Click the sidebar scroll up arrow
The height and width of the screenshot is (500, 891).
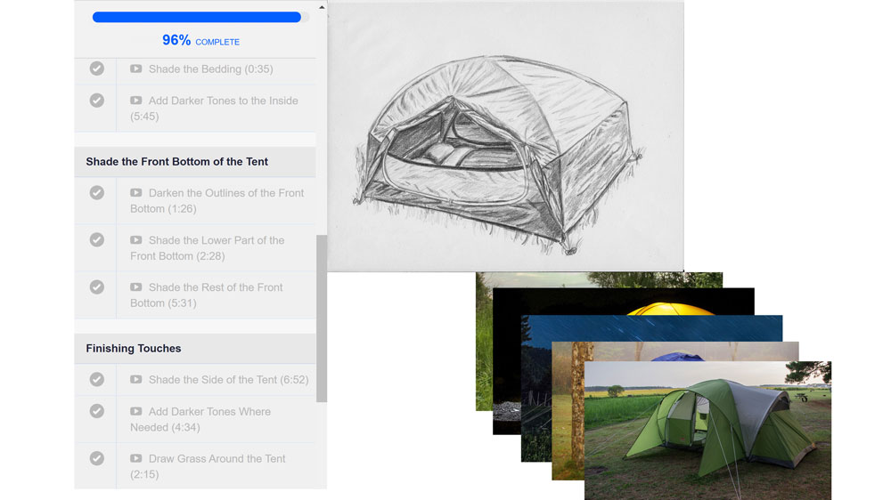(x=322, y=7)
